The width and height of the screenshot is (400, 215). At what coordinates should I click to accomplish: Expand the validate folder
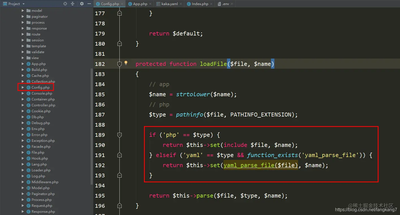23,52
